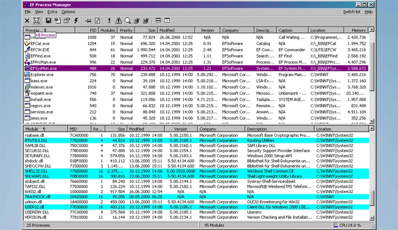Click the EF Process Manager title bar icon
Screen dimensions: 398x230
click(26, 5)
